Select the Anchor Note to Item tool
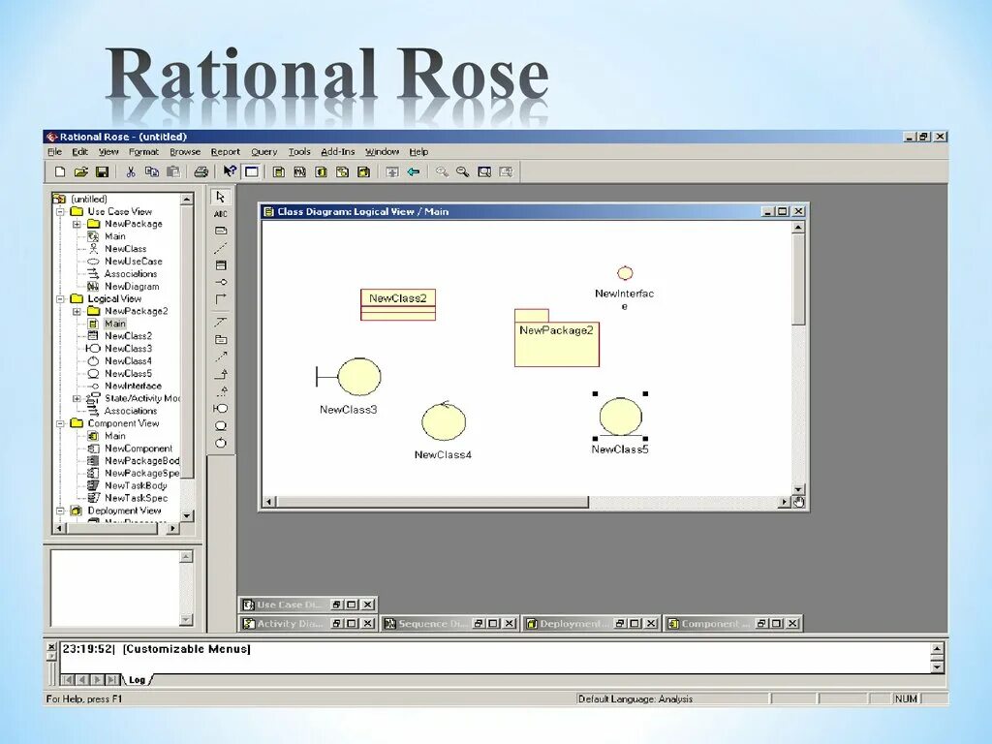Viewport: 992px width, 744px height. click(221, 248)
